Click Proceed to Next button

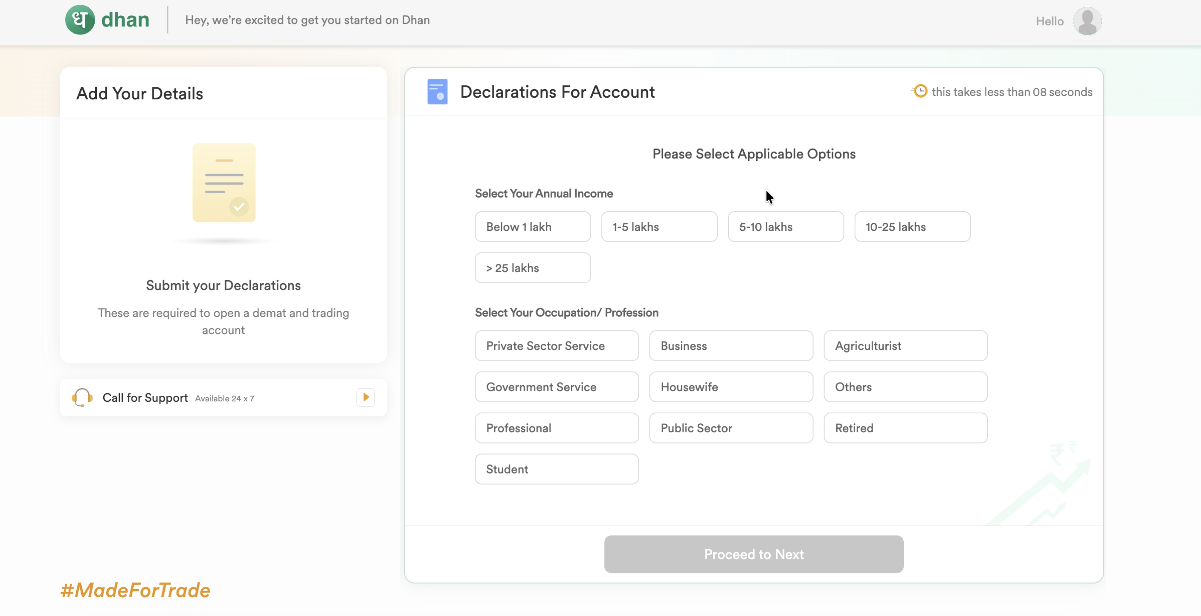[x=754, y=554]
